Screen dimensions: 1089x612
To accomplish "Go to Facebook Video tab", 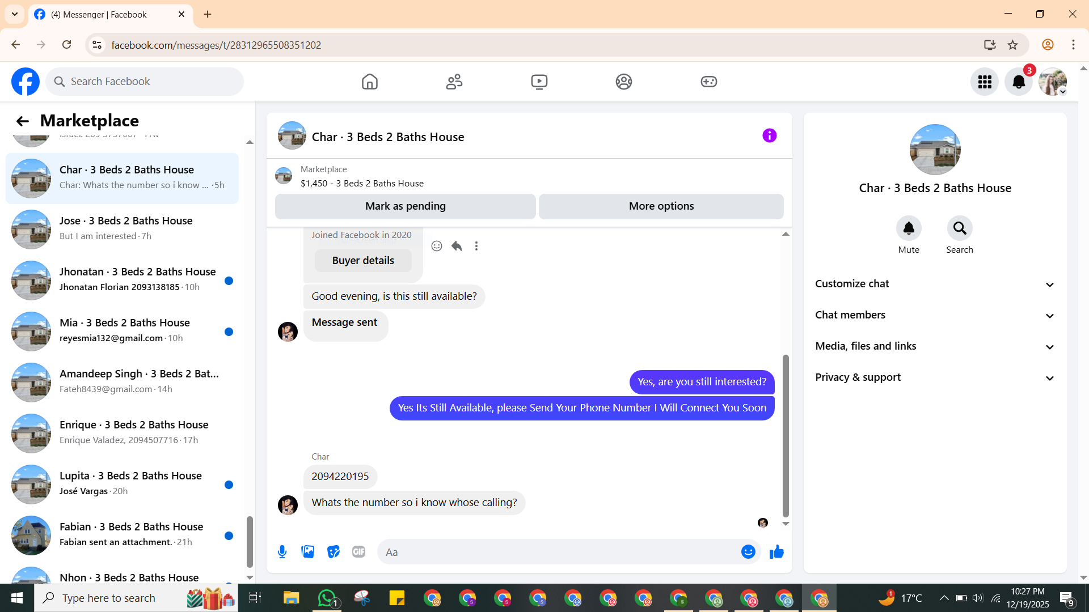I will (x=539, y=82).
